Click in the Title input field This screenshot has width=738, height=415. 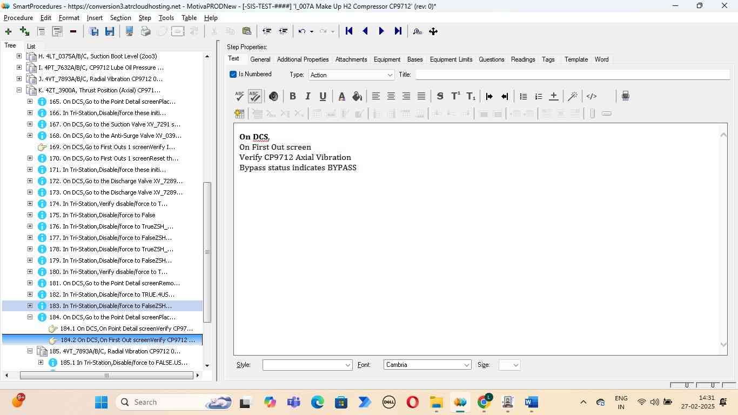572,75
